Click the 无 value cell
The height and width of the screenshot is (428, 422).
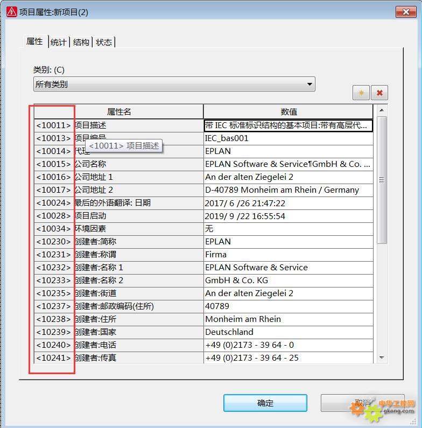click(289, 229)
